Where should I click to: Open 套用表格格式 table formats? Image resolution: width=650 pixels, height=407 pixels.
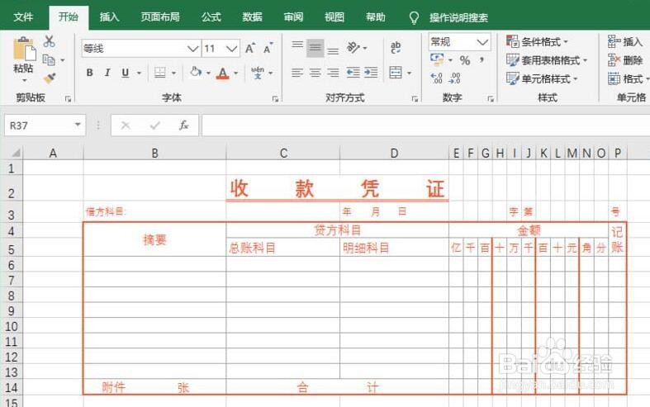click(x=547, y=60)
